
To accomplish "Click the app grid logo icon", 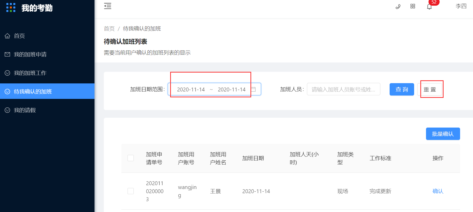I will pos(11,7).
